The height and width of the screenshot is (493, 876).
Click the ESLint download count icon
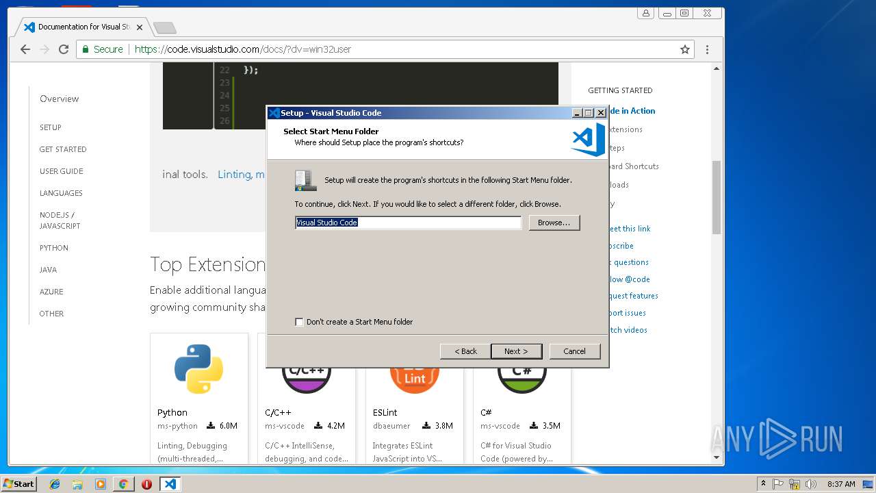click(426, 426)
